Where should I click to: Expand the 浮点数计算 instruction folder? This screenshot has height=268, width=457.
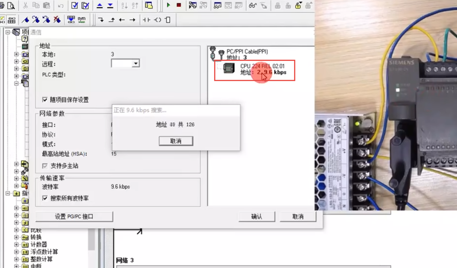click(x=16, y=252)
